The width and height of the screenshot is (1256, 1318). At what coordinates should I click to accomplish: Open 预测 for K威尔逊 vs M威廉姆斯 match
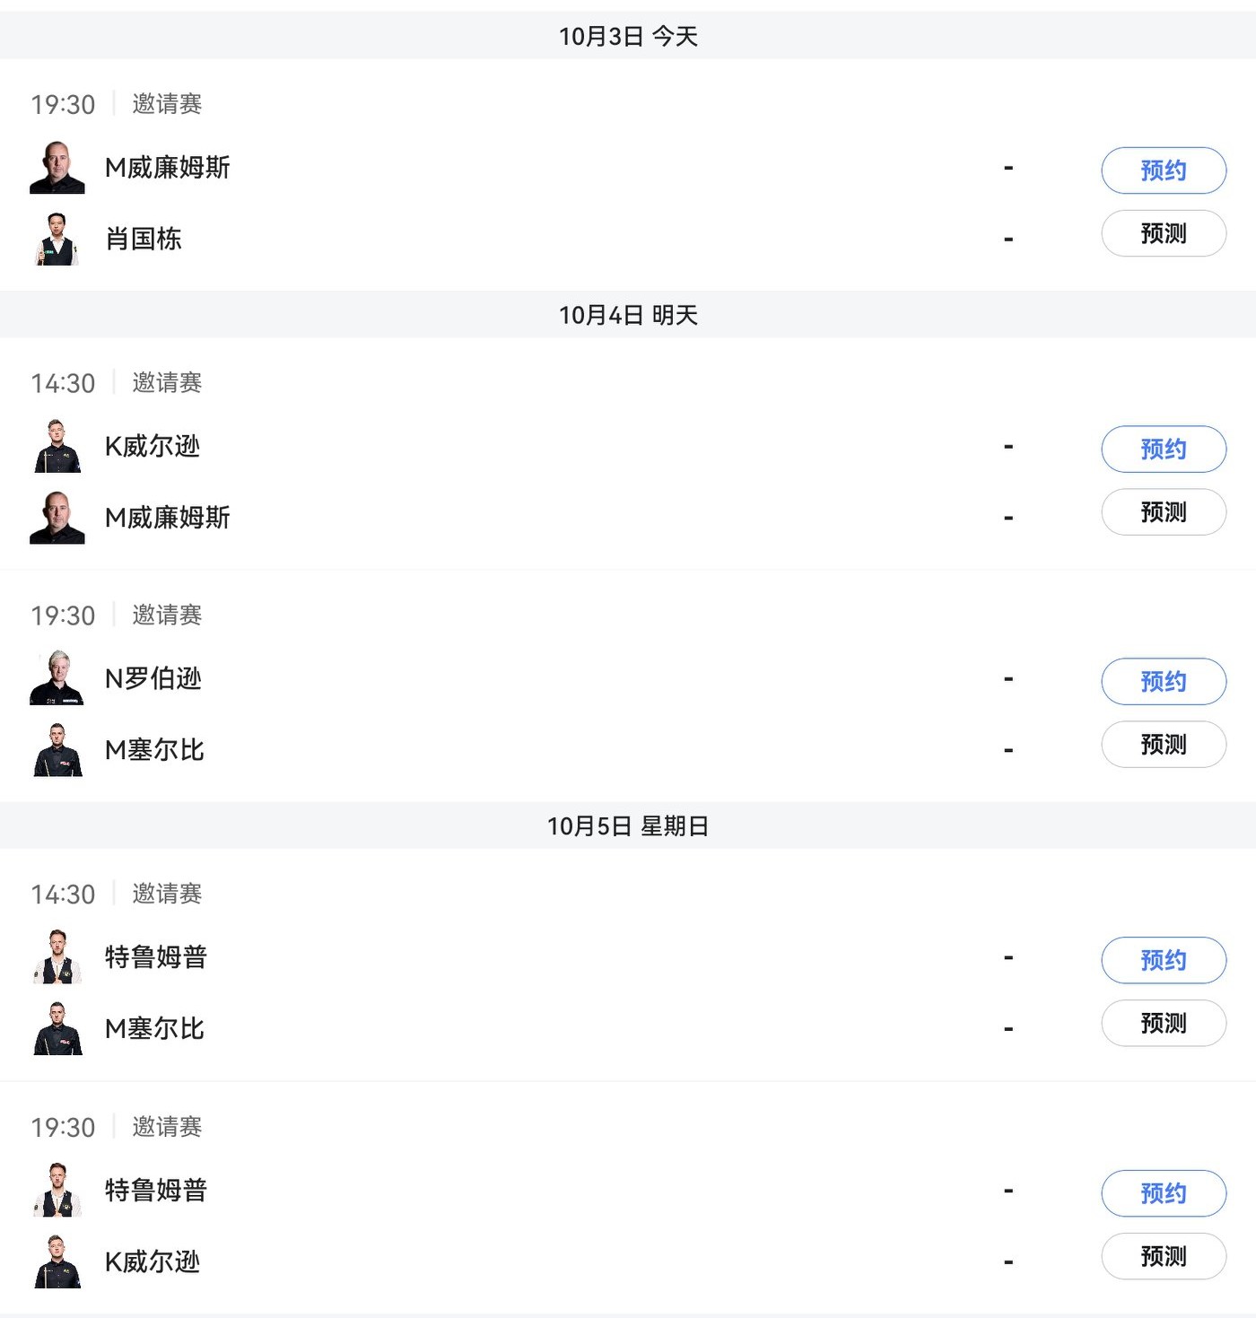tap(1163, 511)
